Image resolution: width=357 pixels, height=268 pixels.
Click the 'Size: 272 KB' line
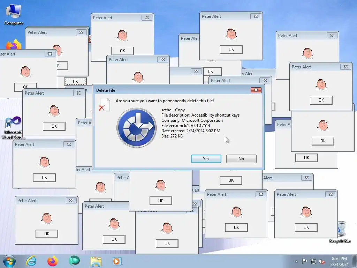[x=172, y=136]
